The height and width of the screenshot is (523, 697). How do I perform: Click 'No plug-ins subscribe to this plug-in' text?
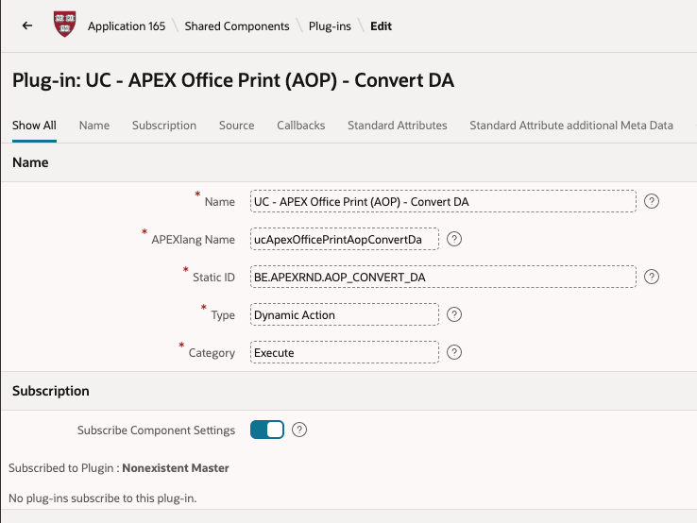[103, 498]
